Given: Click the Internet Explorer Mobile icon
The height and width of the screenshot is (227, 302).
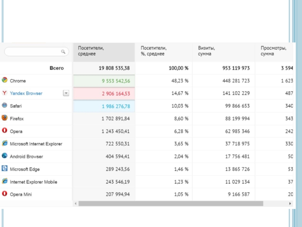Looking at the screenshot, I should click(x=5, y=181).
